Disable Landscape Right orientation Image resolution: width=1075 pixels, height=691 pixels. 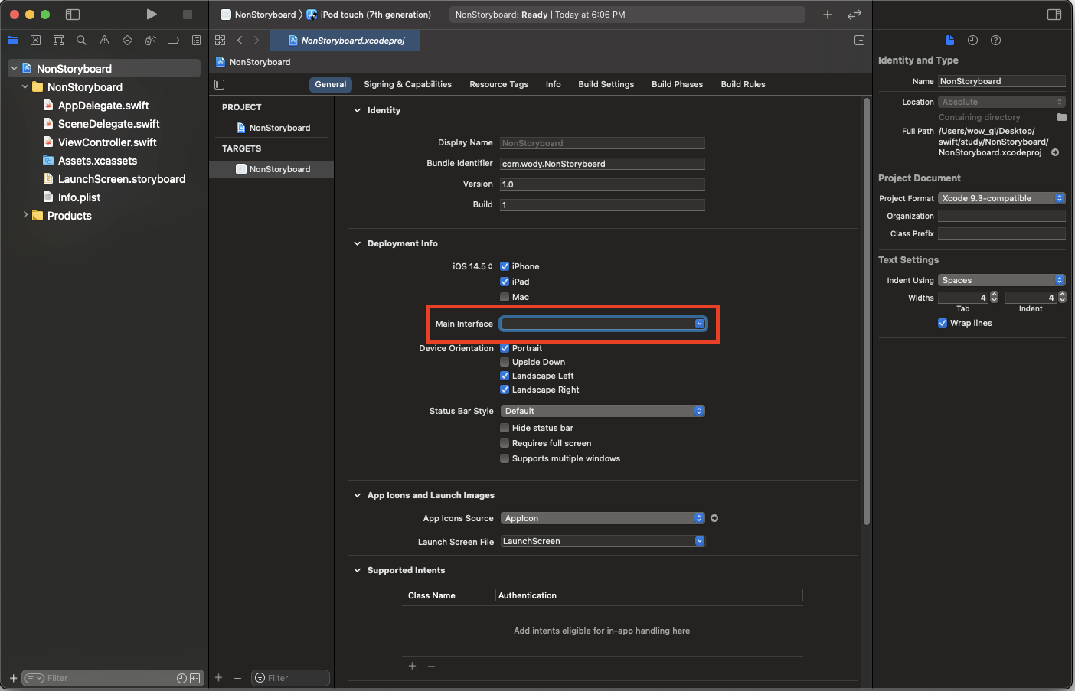(x=505, y=390)
